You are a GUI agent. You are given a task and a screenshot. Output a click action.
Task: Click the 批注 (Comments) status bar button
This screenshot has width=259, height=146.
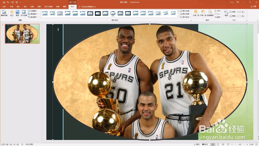[x=205, y=144]
